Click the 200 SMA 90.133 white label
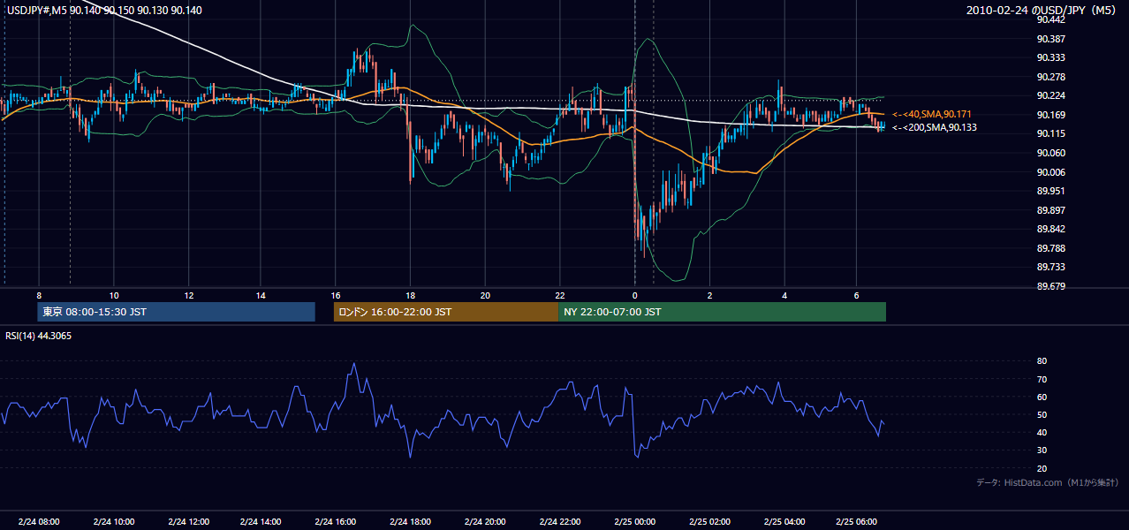 [x=934, y=128]
